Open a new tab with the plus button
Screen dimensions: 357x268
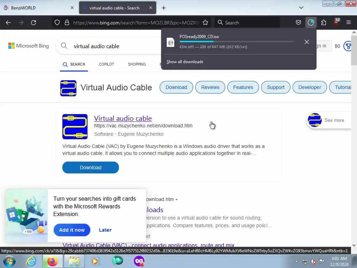click(164, 8)
